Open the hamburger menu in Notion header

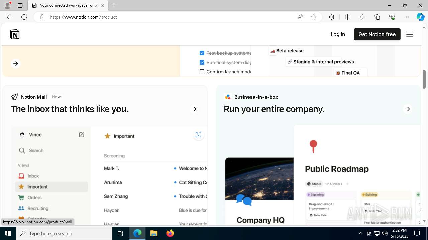[410, 34]
